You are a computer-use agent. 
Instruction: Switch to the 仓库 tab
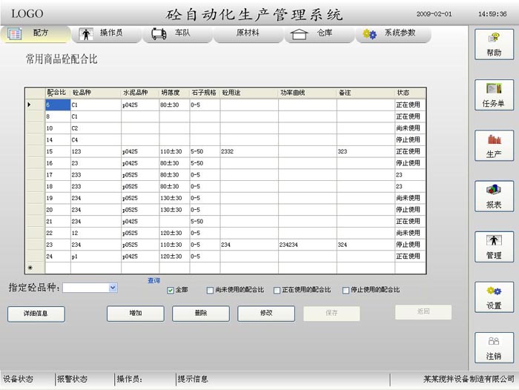[x=320, y=34]
